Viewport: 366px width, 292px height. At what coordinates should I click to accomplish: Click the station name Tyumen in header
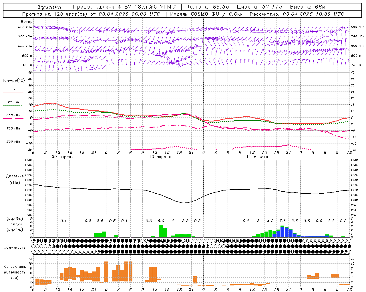[50, 7]
